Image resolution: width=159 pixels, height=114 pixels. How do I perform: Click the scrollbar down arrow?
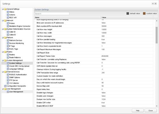coord(156,106)
